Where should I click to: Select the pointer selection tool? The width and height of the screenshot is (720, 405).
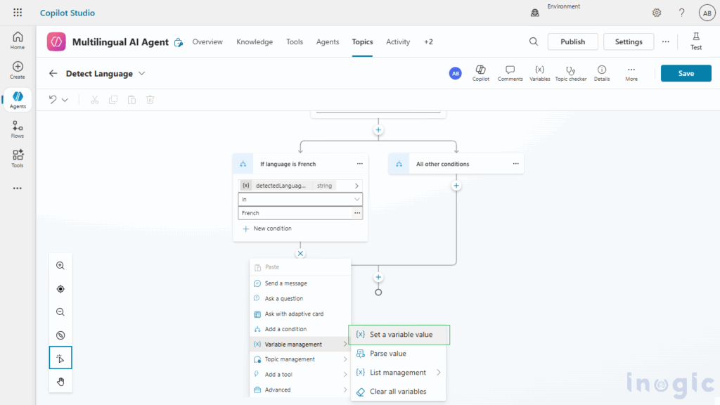click(x=60, y=357)
